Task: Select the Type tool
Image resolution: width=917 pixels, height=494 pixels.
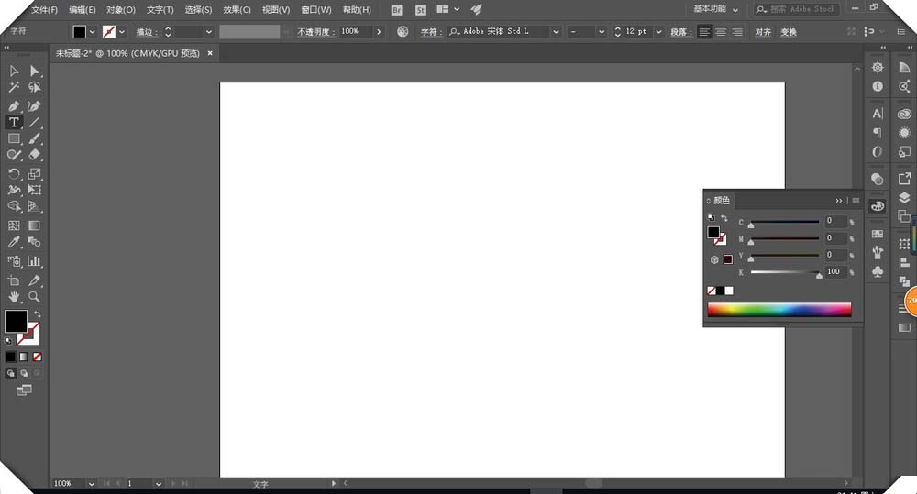Action: pos(14,122)
